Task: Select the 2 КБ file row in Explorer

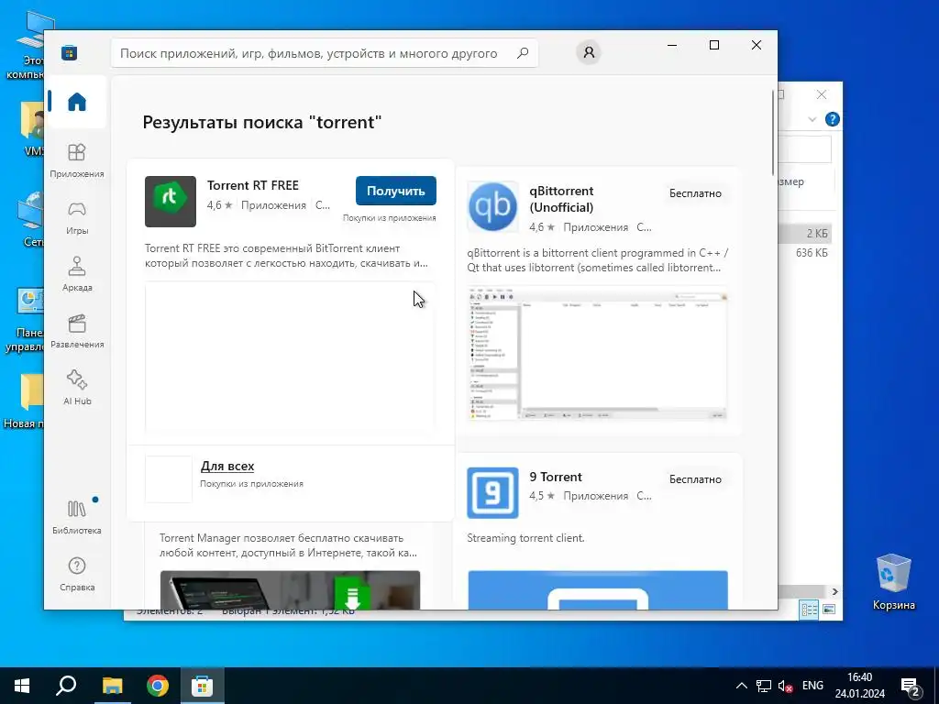Action: [805, 234]
